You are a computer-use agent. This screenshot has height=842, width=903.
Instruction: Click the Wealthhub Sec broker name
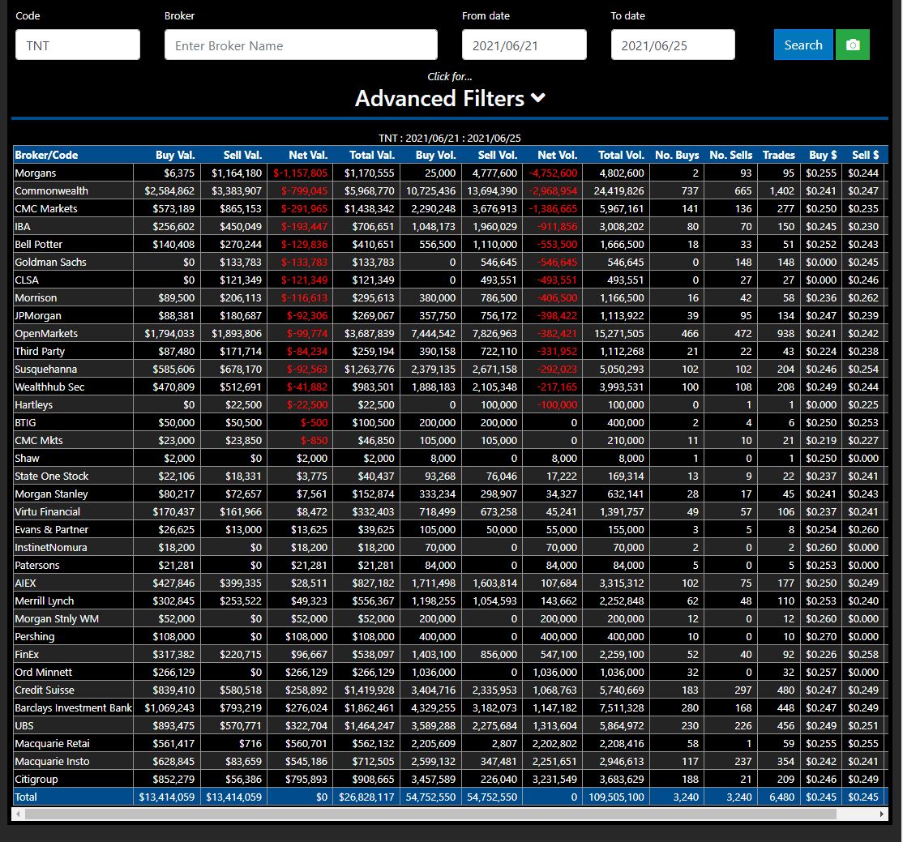tap(49, 387)
